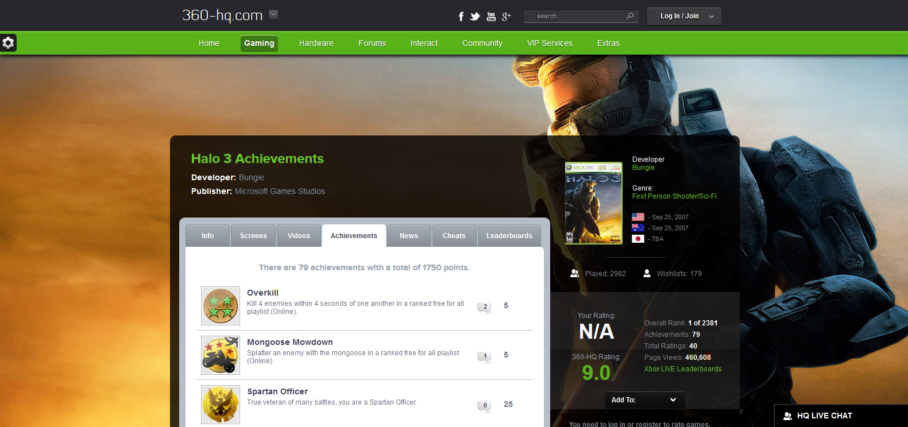
Task: Open the Overkill achievement title
Action: [262, 293]
